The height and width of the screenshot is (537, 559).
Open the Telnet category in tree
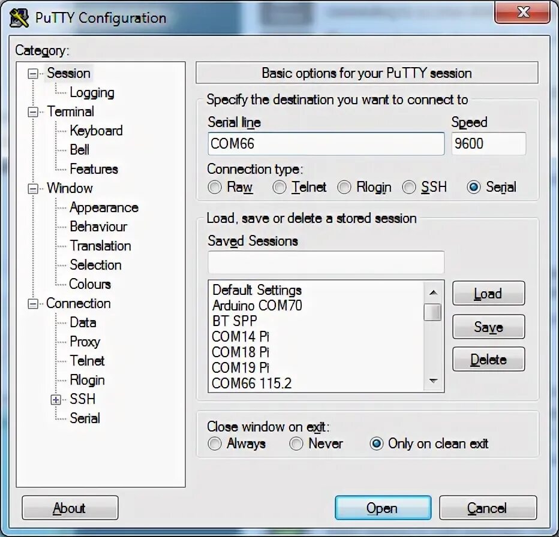tap(87, 361)
